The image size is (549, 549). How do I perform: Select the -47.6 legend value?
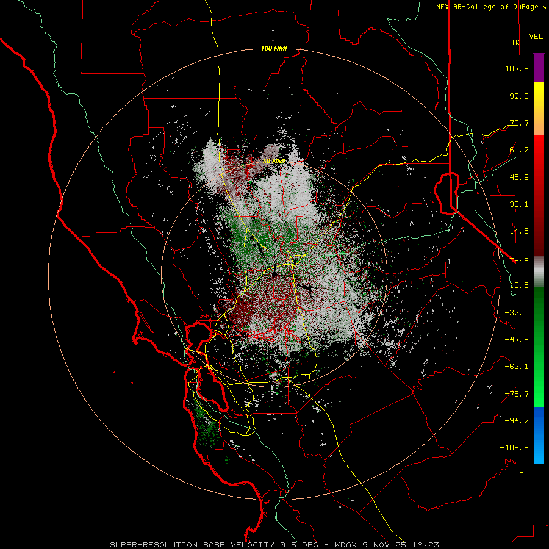click(517, 340)
